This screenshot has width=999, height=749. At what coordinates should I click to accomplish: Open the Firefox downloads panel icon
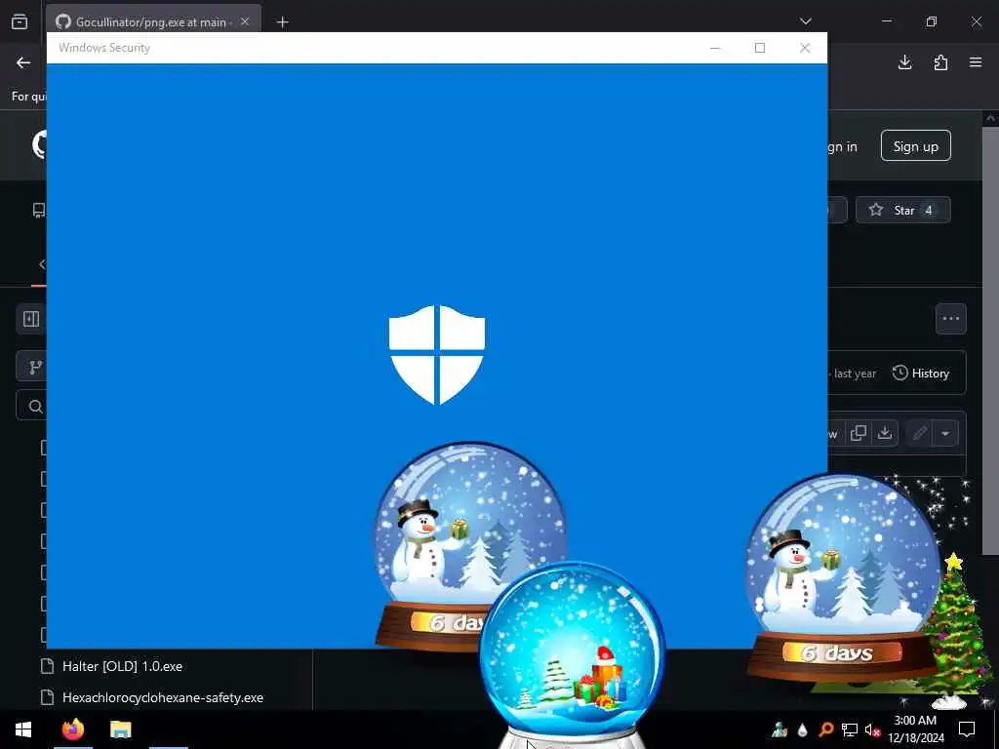[x=904, y=62]
